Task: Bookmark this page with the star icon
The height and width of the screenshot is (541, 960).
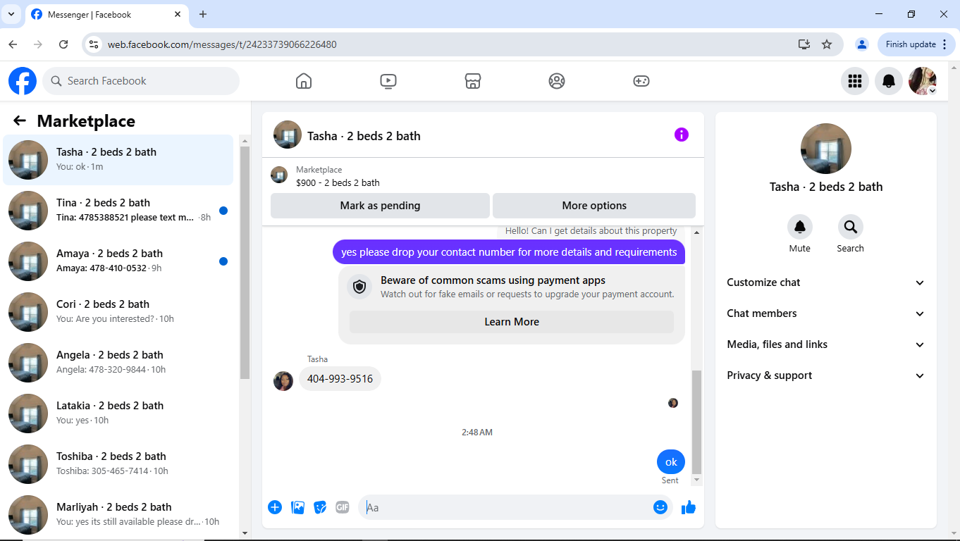Action: 827,44
